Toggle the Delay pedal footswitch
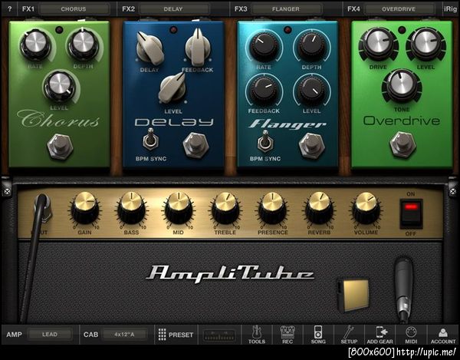The height and width of the screenshot is (360, 460). pos(195,145)
